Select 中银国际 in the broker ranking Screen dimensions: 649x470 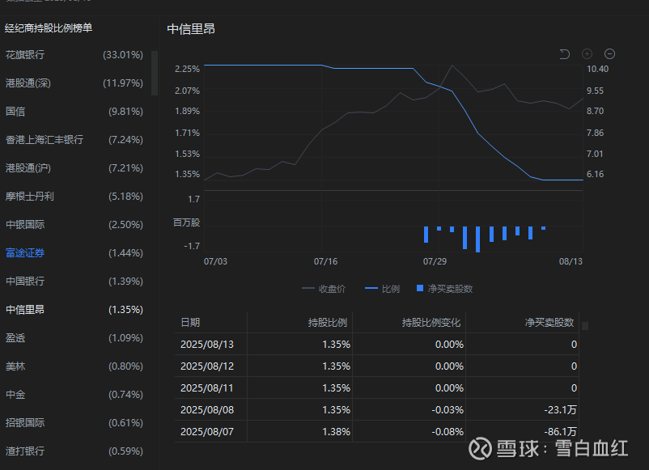tap(74, 225)
